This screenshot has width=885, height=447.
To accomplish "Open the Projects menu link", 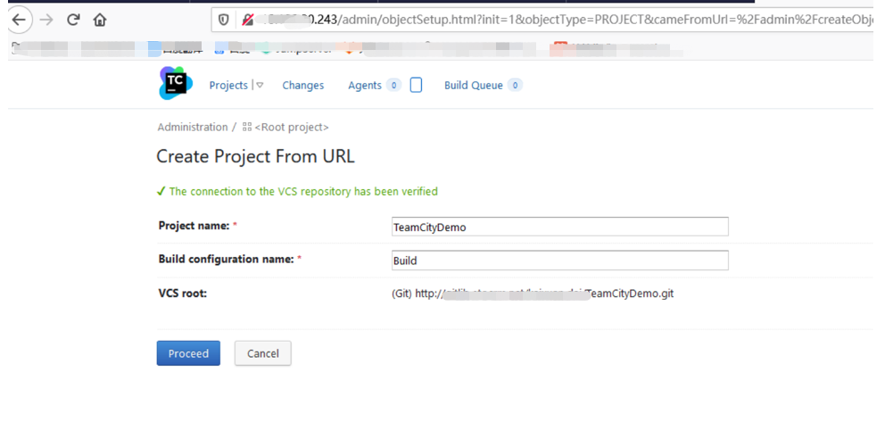I will pos(228,86).
